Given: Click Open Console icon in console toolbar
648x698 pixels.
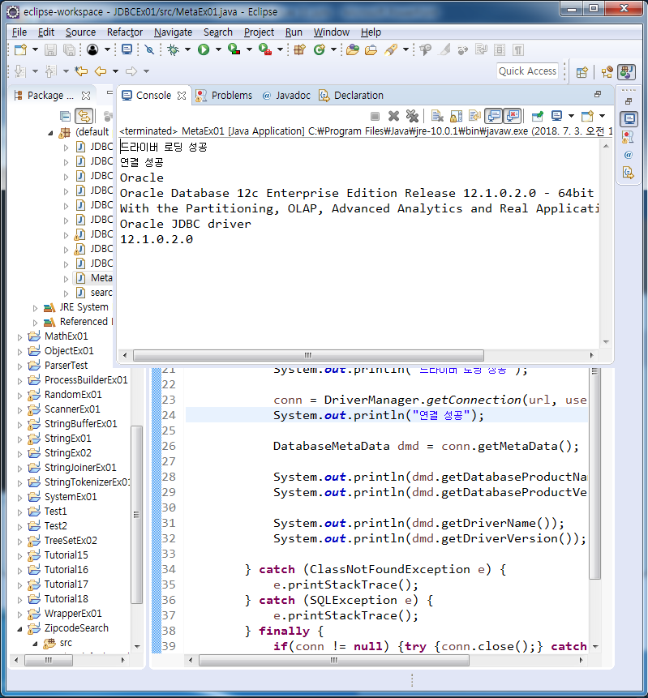Looking at the screenshot, I should pos(587,117).
